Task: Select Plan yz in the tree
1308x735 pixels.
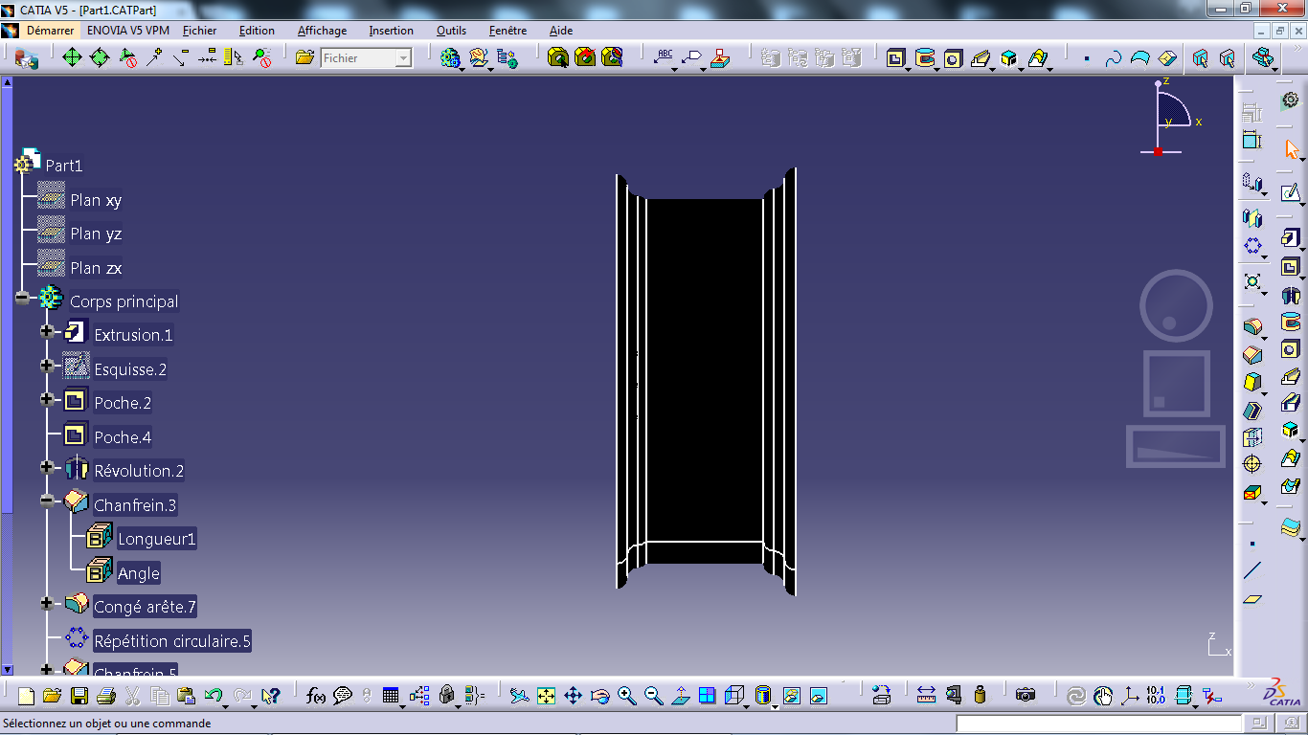Action: tap(96, 234)
